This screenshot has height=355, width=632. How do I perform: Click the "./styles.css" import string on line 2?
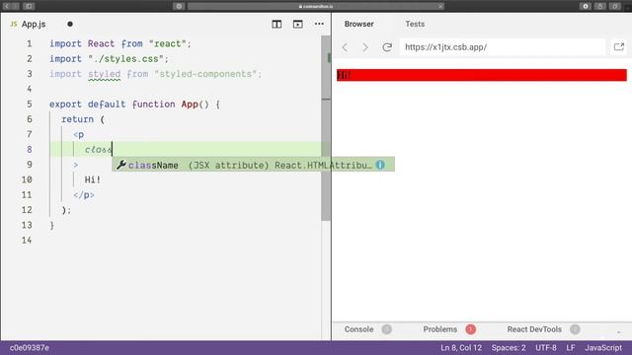tap(125, 59)
